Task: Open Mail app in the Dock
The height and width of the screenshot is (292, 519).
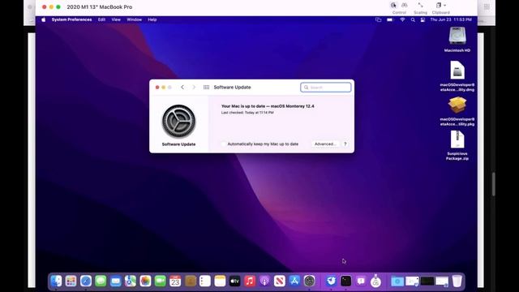Action: (115, 281)
